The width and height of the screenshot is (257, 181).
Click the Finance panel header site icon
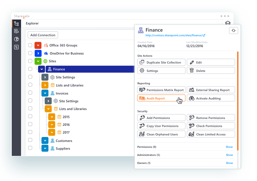pos(141,30)
